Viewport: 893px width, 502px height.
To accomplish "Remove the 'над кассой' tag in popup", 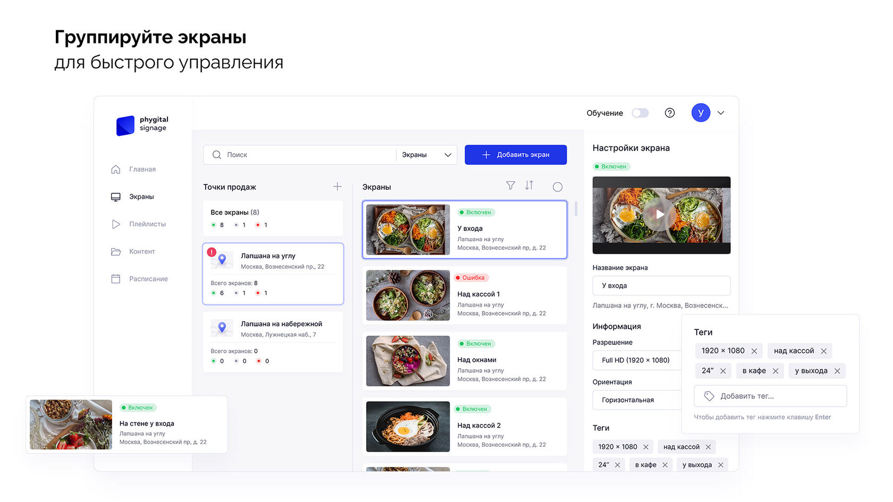I will (824, 351).
